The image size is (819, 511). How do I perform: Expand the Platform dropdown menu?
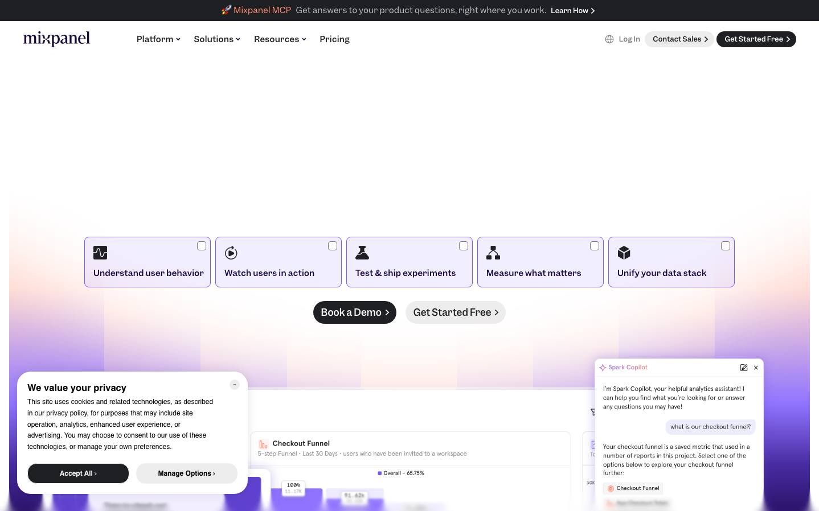(158, 39)
